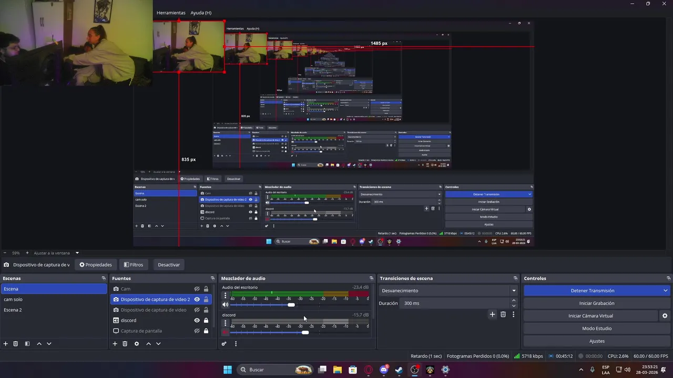Add a scene transition with plus icon
This screenshot has height=378, width=673.
492,314
